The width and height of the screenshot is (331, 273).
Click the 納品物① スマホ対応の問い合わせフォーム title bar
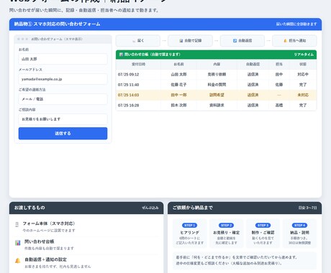click(165, 24)
